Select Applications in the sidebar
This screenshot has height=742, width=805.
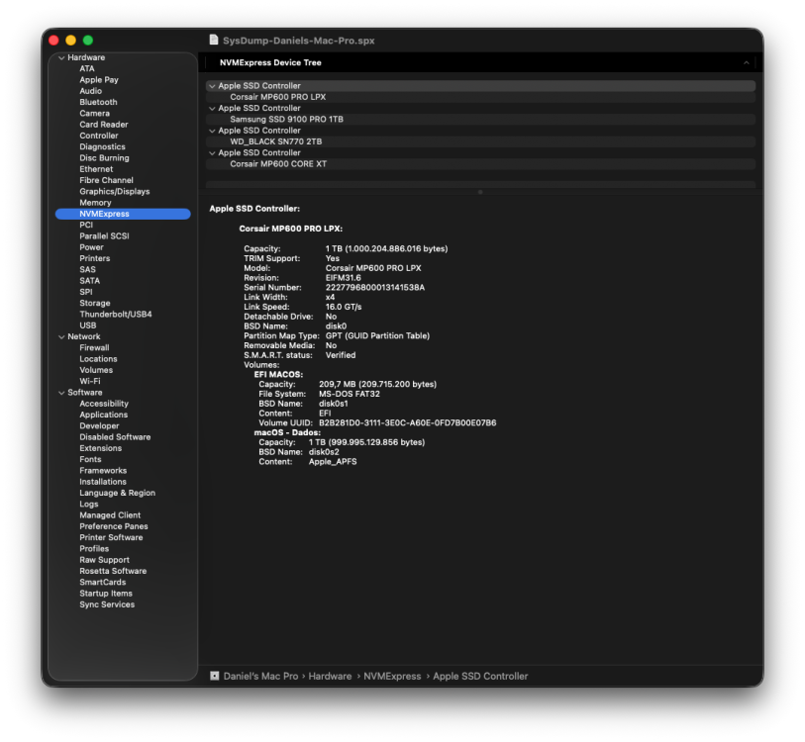103,415
